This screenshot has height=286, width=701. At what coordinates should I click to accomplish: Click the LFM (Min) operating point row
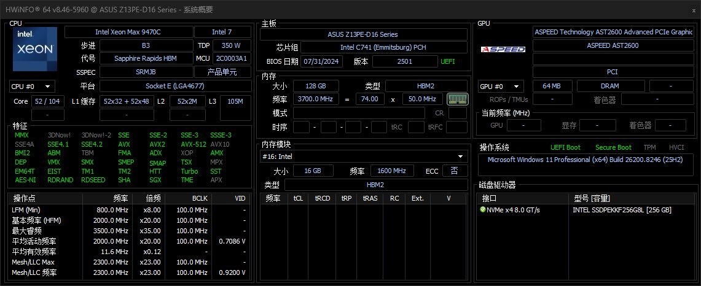click(x=129, y=210)
